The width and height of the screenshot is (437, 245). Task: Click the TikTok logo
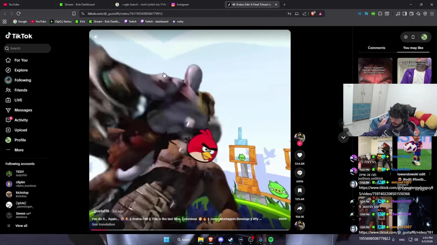(19, 36)
